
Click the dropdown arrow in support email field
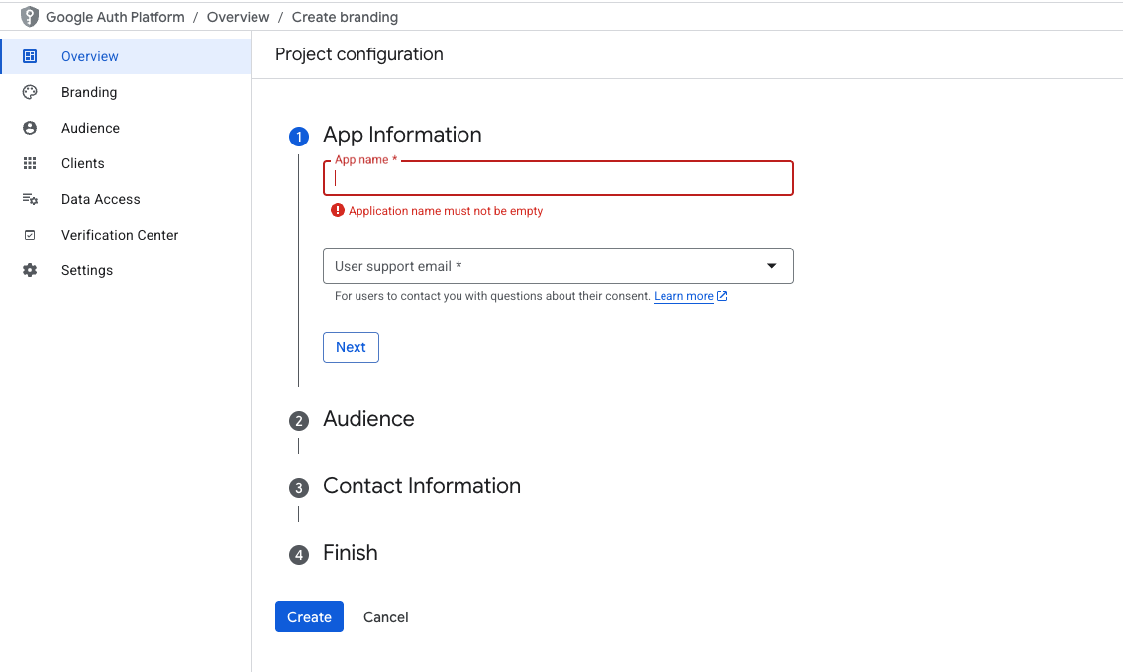point(772,266)
